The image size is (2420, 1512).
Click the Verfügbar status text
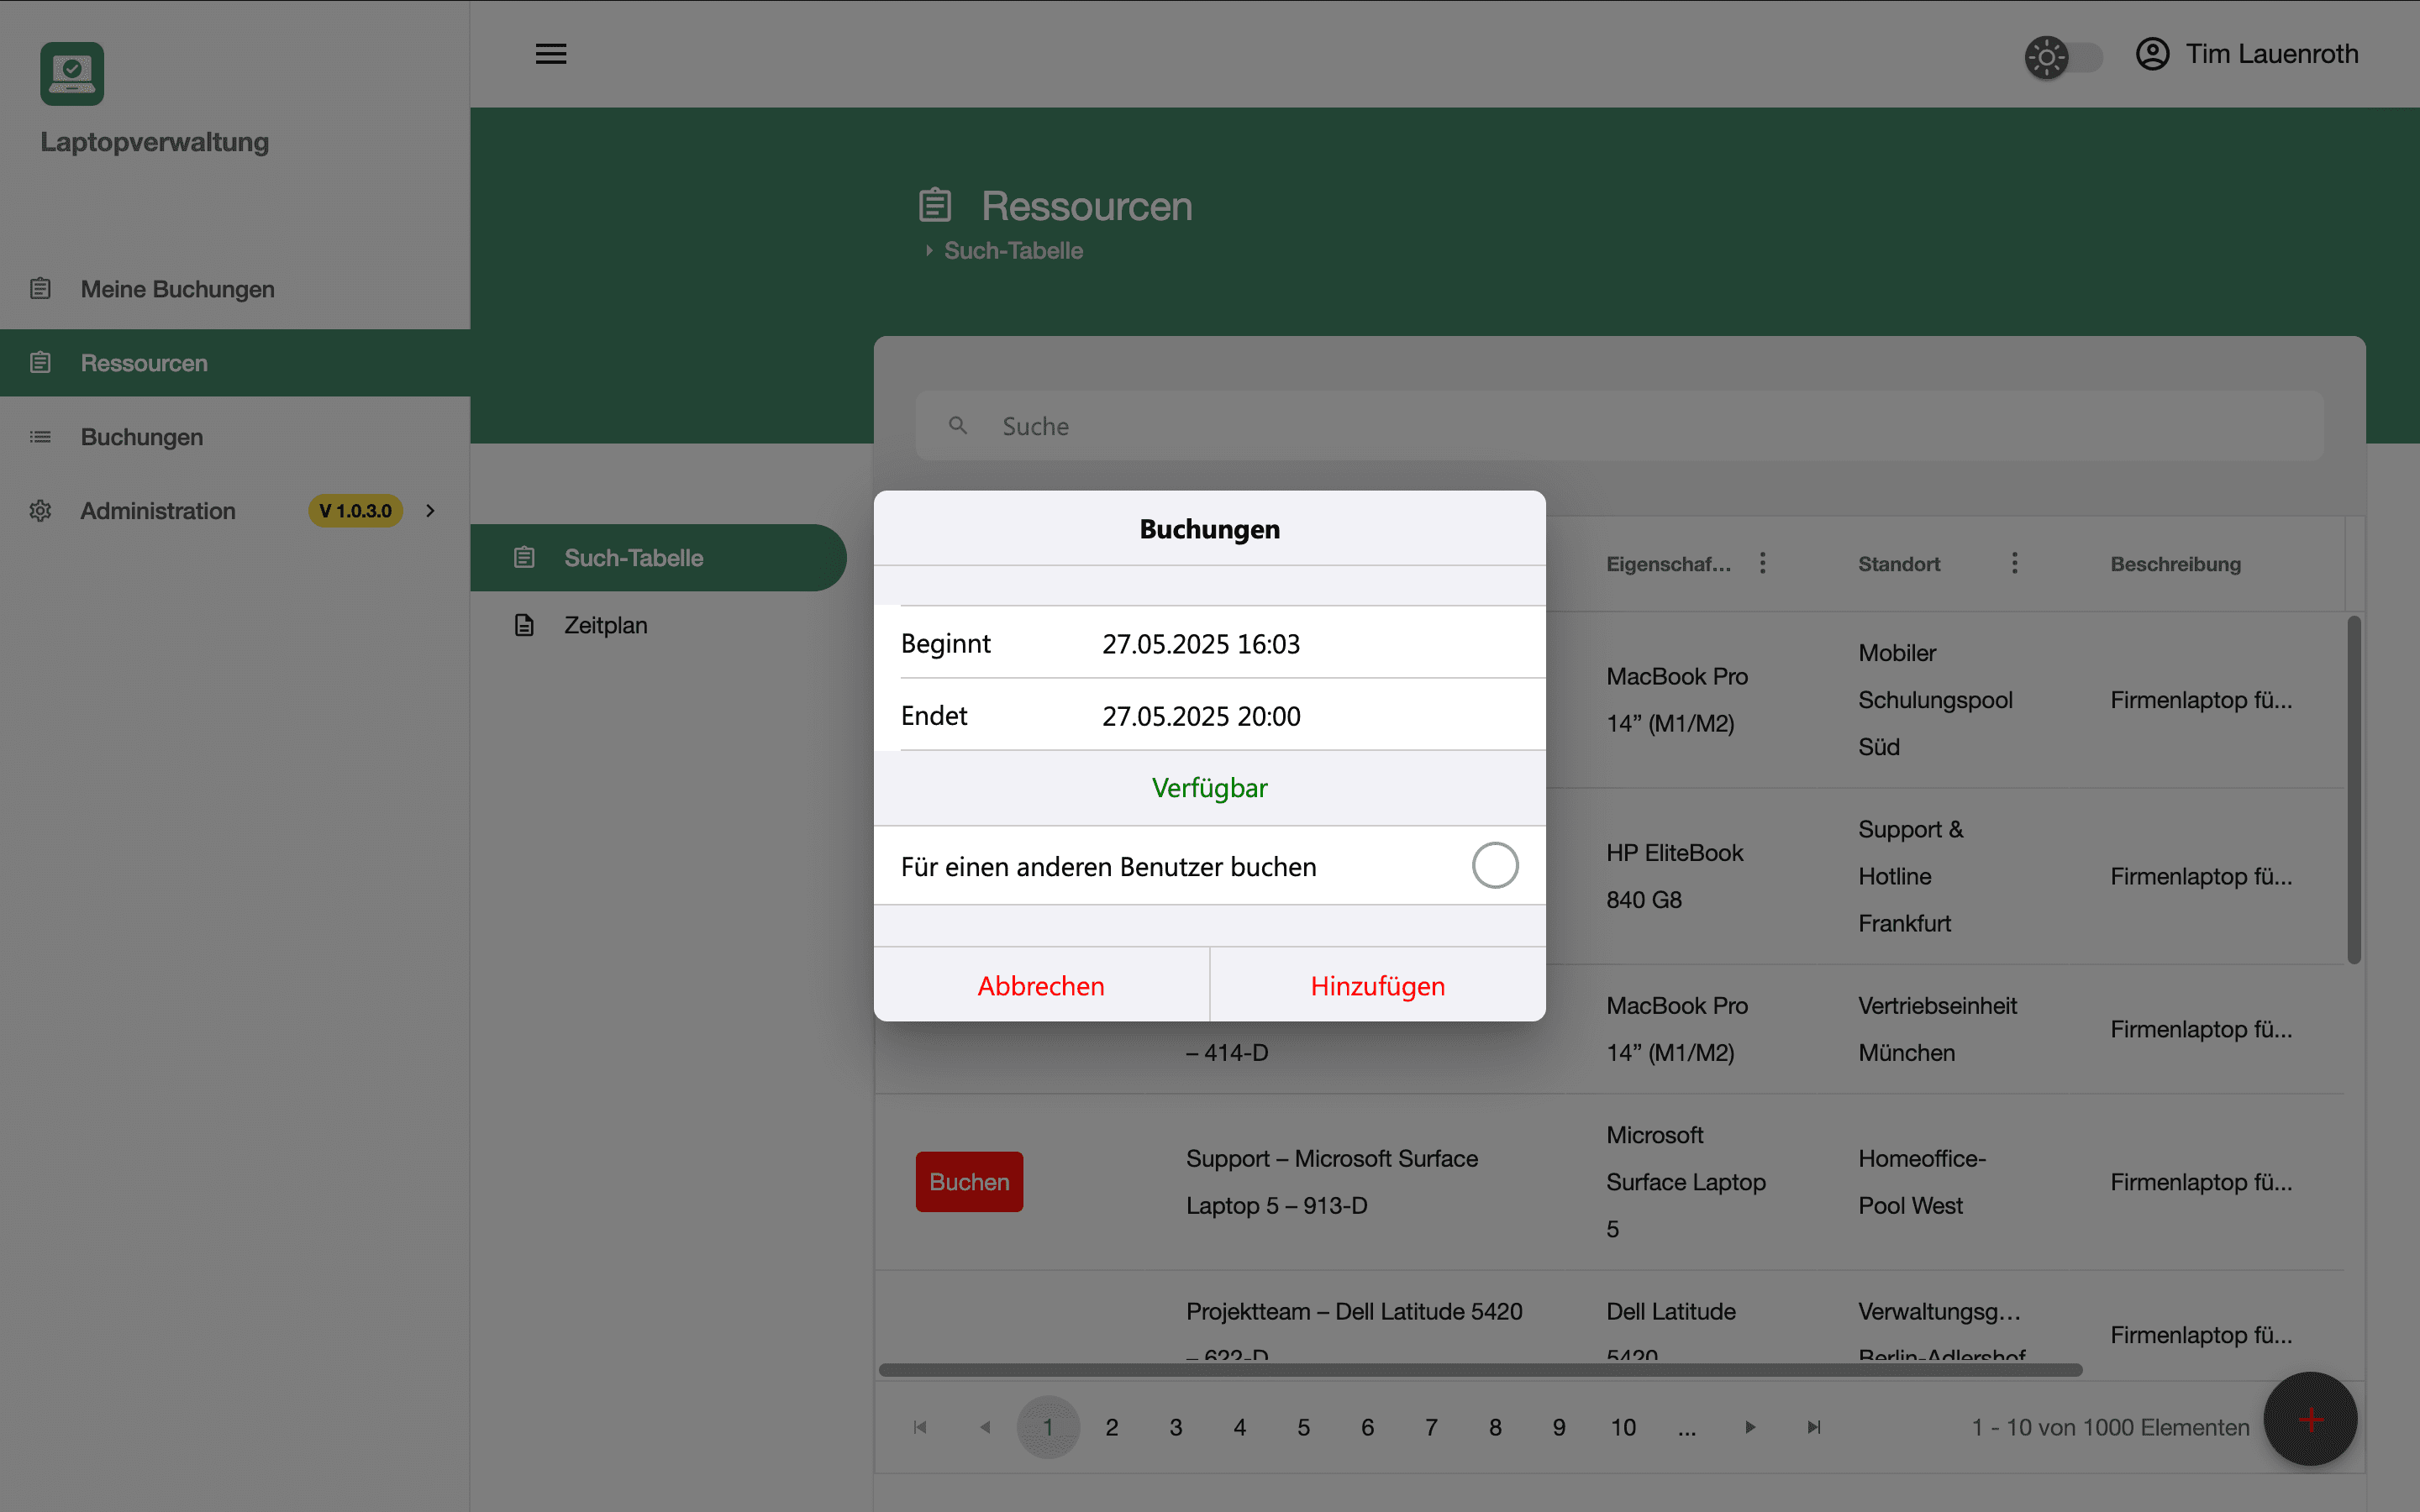point(1209,788)
